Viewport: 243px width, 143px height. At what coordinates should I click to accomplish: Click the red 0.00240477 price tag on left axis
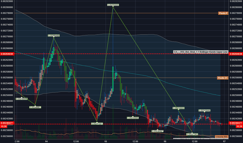click(7, 123)
